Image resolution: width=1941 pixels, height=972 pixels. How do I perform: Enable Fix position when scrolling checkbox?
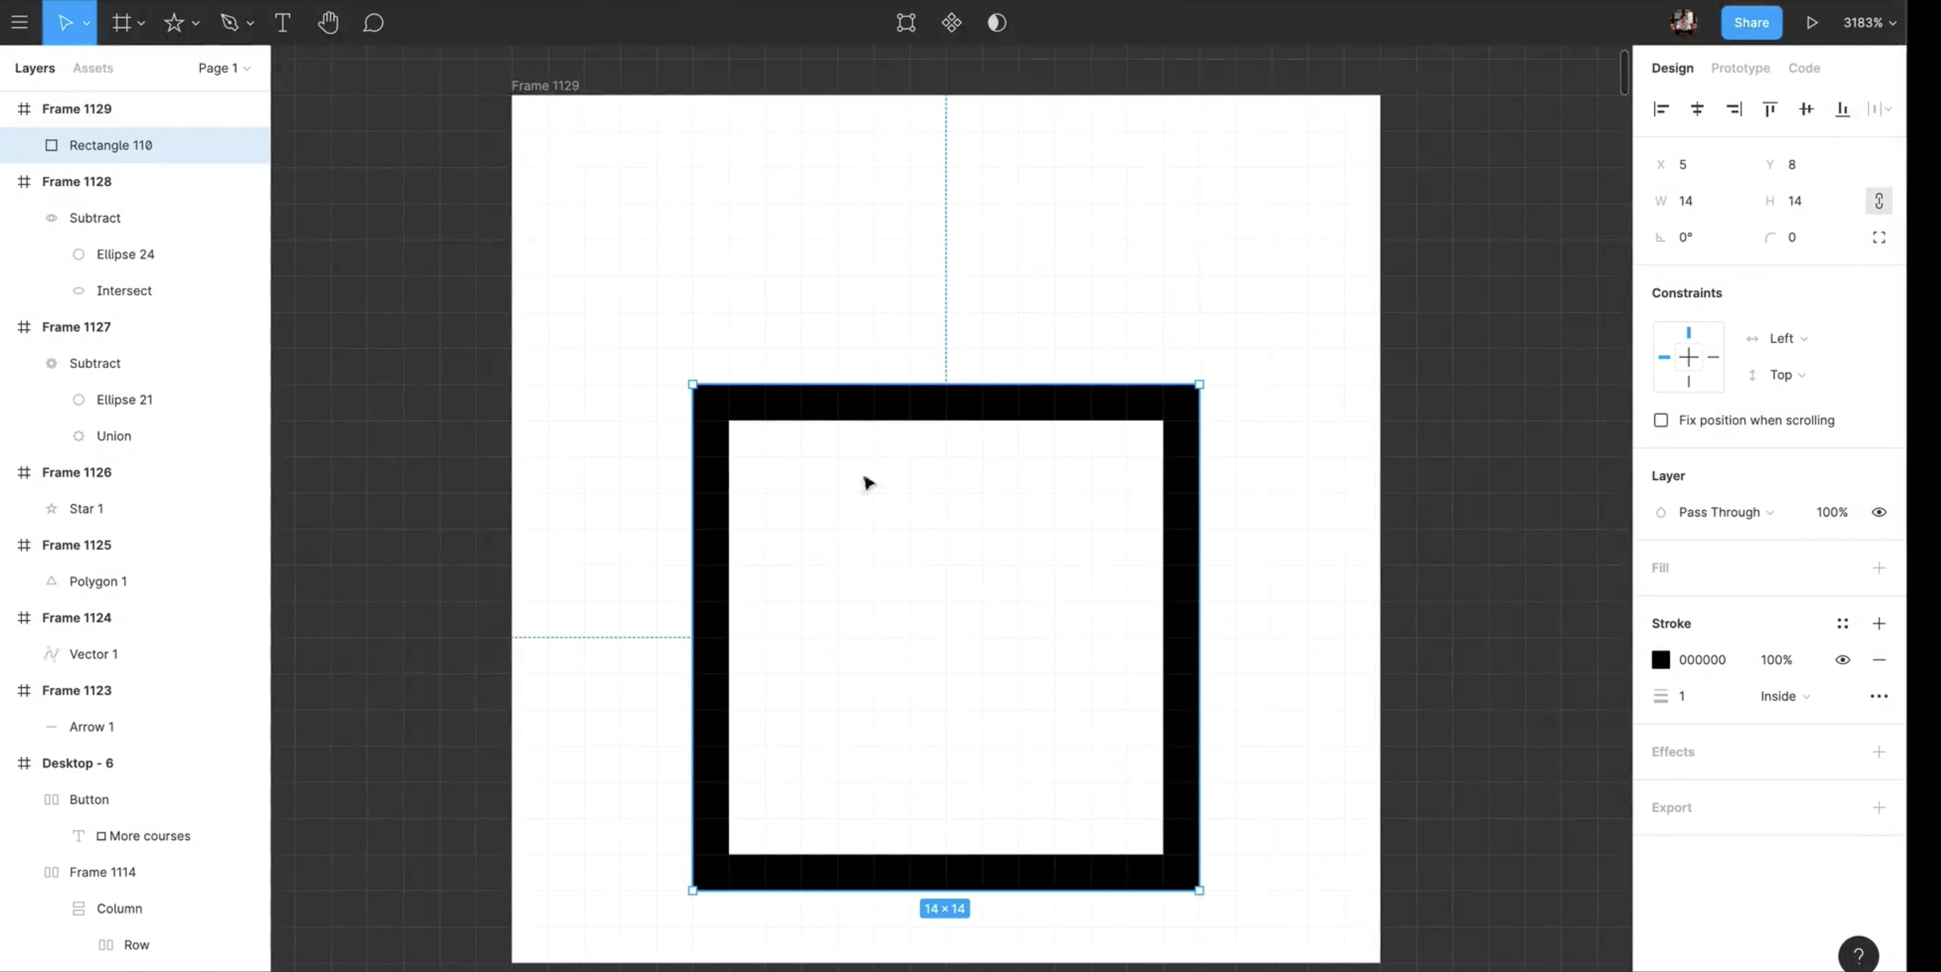click(x=1661, y=420)
